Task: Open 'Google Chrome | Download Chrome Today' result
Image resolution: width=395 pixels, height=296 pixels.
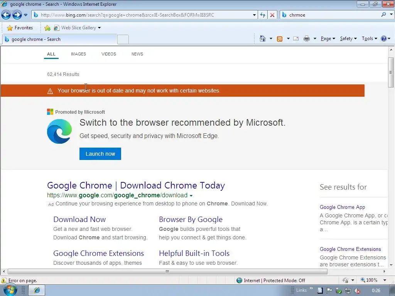Action: click(x=136, y=185)
